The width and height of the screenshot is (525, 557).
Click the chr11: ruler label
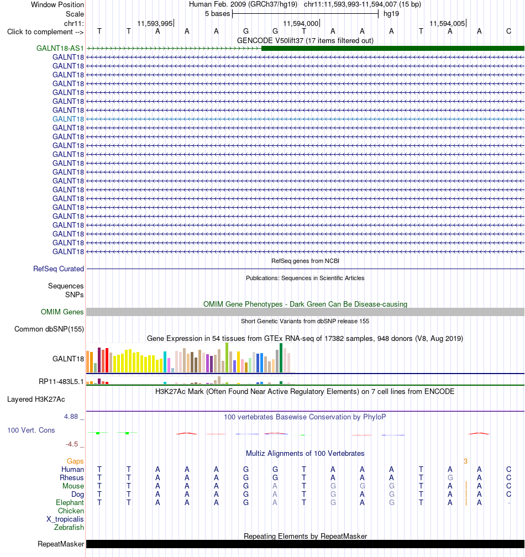tap(74, 23)
